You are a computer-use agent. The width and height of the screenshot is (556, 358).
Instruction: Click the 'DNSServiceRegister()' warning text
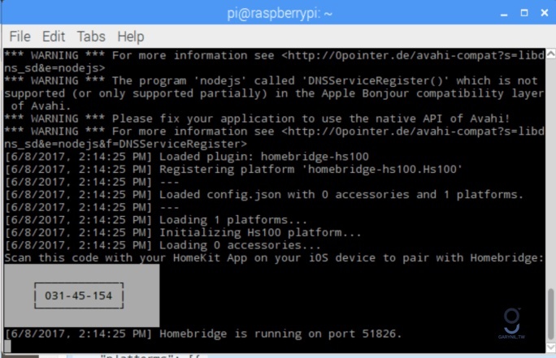coord(376,80)
